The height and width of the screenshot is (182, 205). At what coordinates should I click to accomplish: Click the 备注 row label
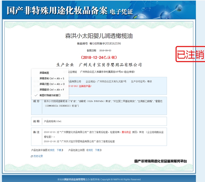[x=36, y=132]
